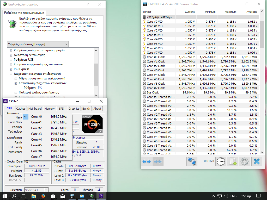The height and width of the screenshot is (200, 267).
Task: Select Core #2 in core menu
Action: pos(47,128)
